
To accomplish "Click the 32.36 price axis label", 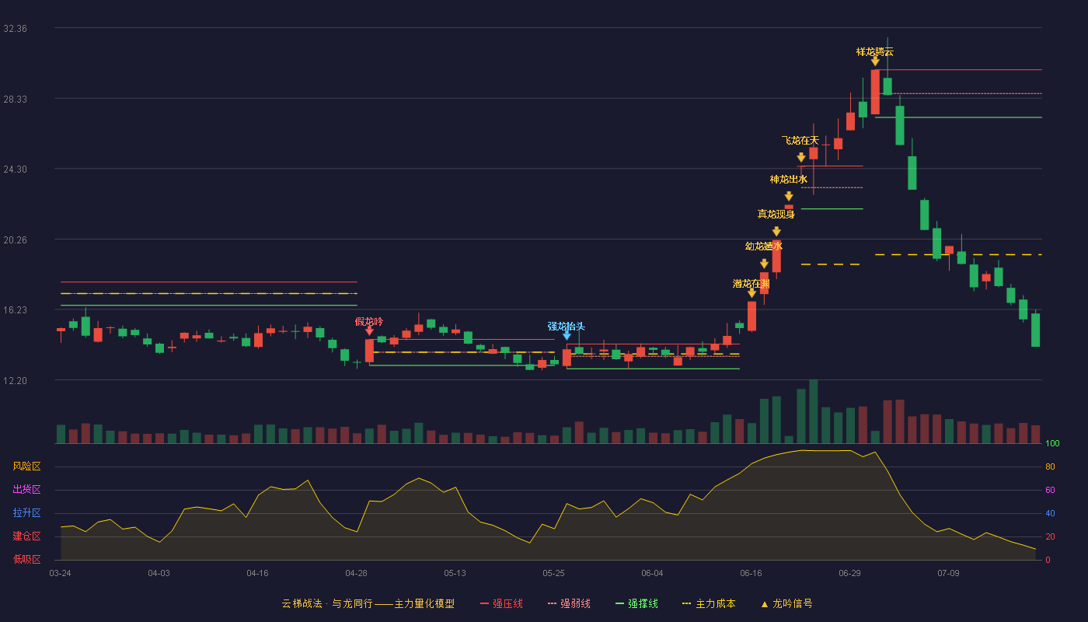I will click(x=15, y=29).
